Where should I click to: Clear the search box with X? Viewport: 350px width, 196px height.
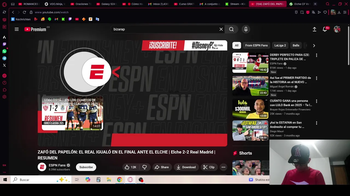coord(221,29)
